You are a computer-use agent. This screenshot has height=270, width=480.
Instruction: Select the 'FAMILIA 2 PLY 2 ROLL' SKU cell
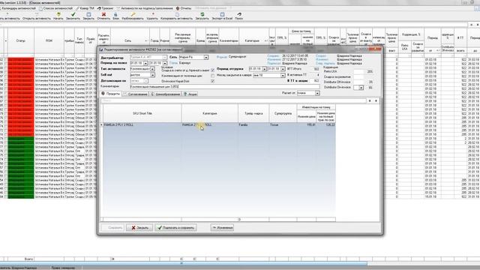click(x=142, y=125)
